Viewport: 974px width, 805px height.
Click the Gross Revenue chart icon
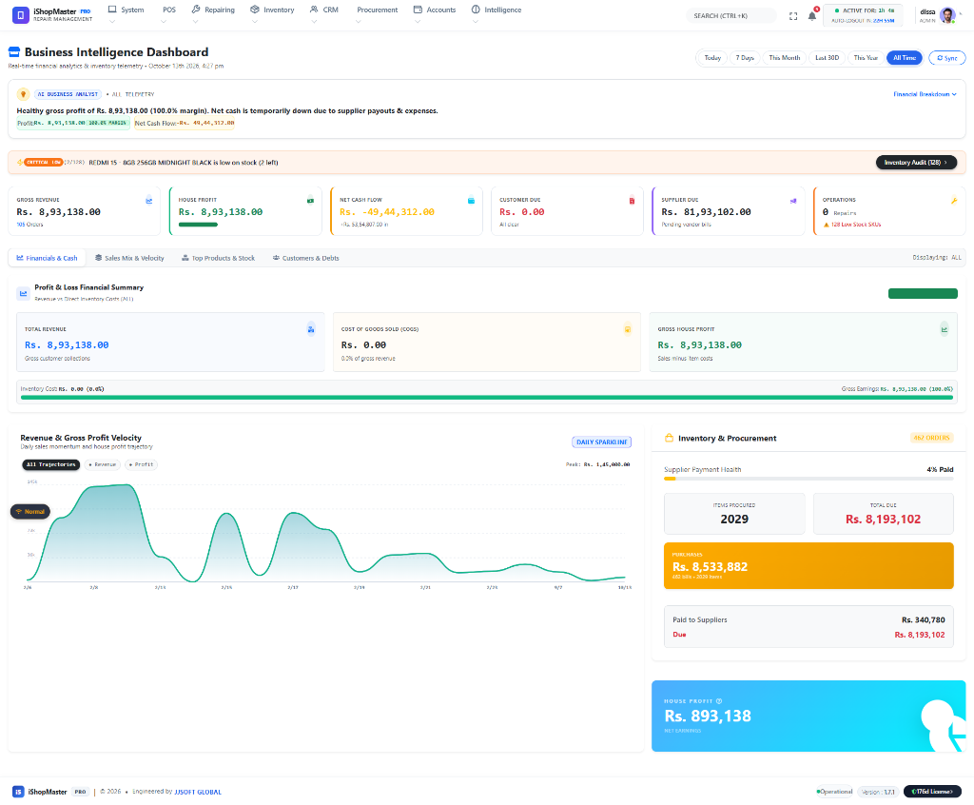(148, 200)
